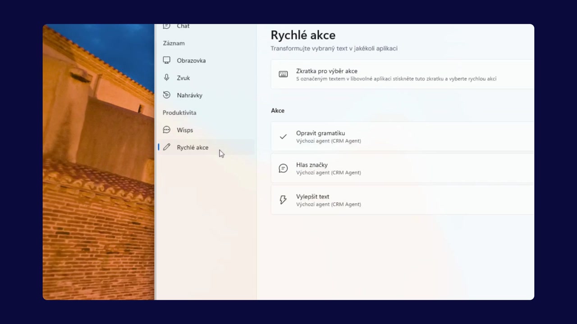The width and height of the screenshot is (577, 324).
Task: Click the pencil icon beside Rychlé akce
Action: pos(167,147)
